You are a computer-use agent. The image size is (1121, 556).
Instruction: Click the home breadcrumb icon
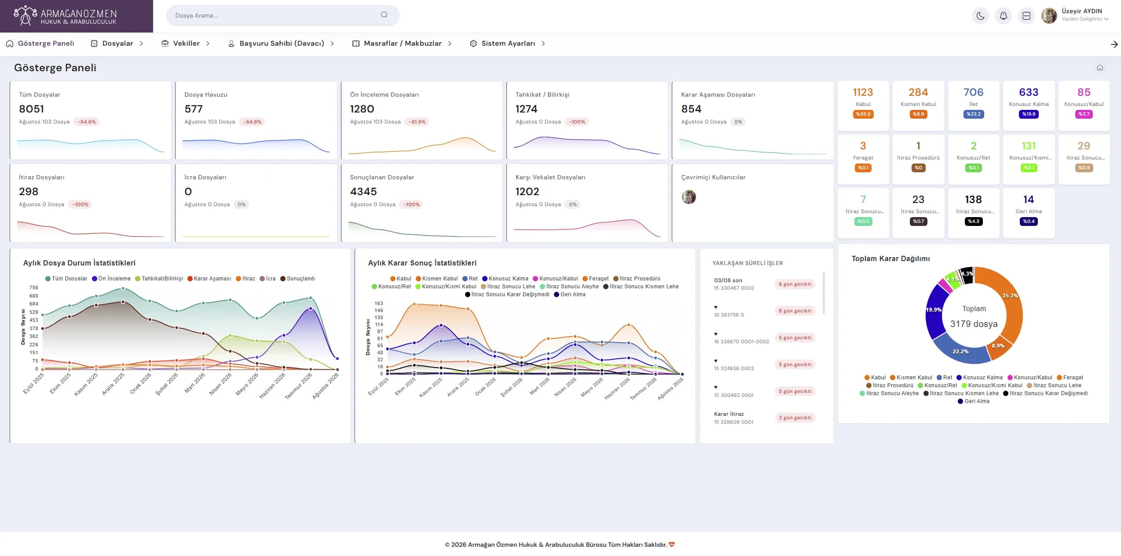[1100, 68]
